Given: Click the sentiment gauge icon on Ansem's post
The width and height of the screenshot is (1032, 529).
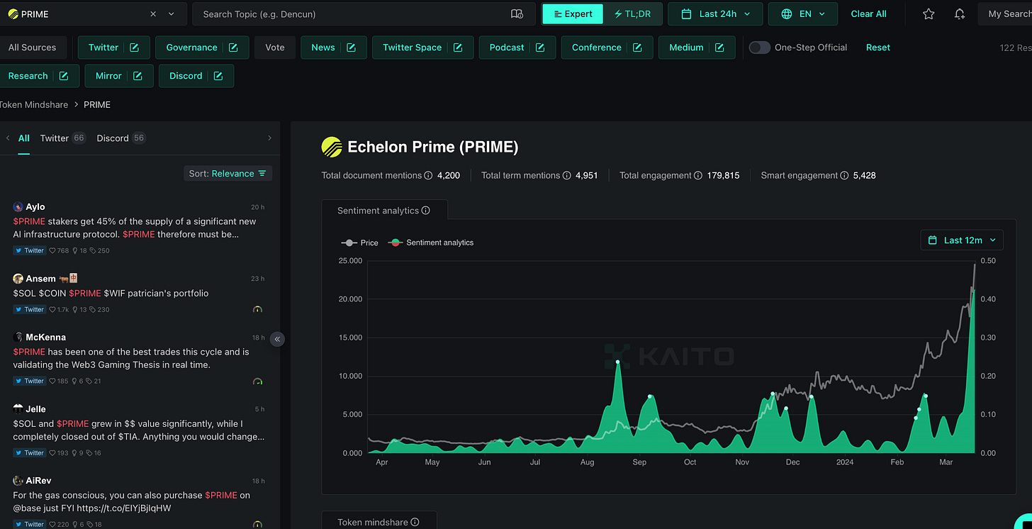Looking at the screenshot, I should click(258, 309).
